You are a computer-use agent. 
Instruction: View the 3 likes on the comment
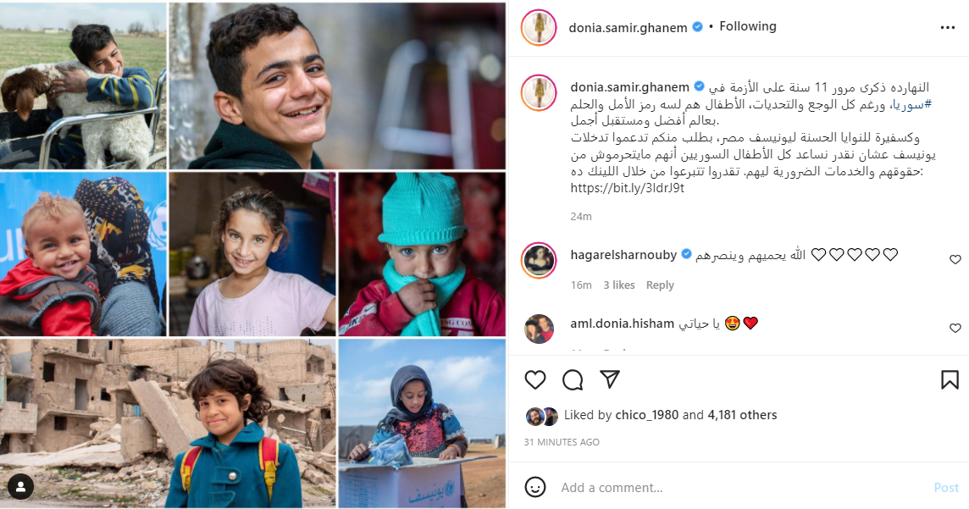click(619, 285)
